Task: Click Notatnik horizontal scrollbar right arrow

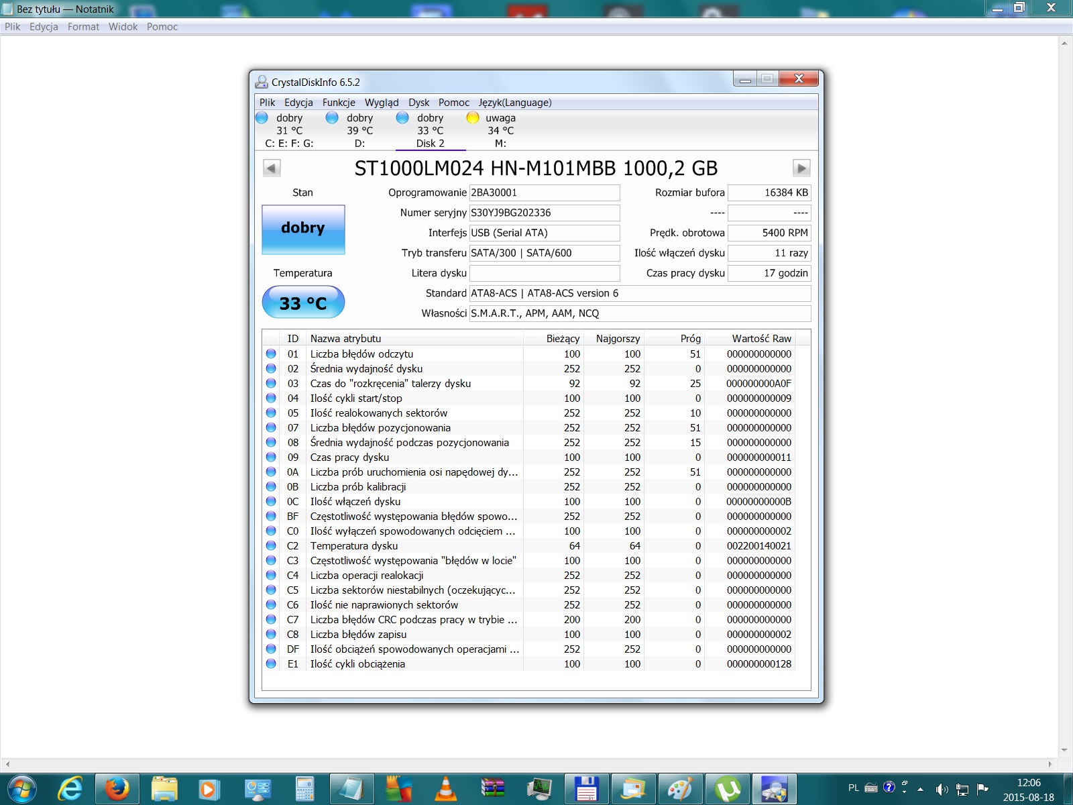Action: 1051,764
